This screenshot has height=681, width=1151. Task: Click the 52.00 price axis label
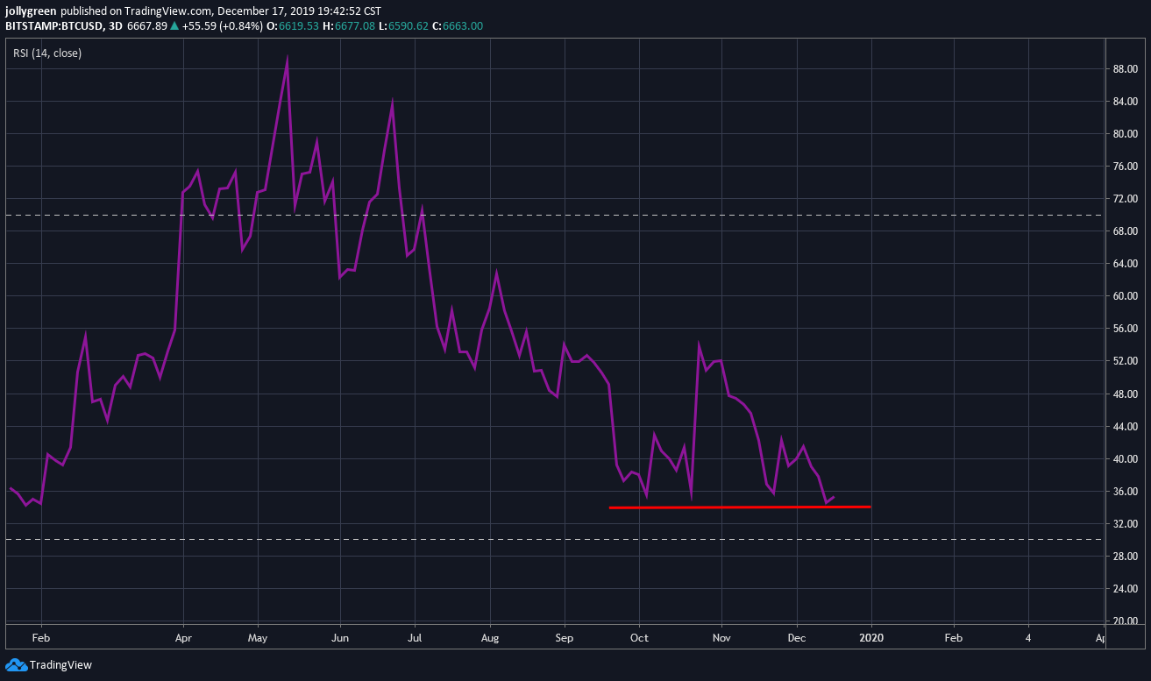1127,361
